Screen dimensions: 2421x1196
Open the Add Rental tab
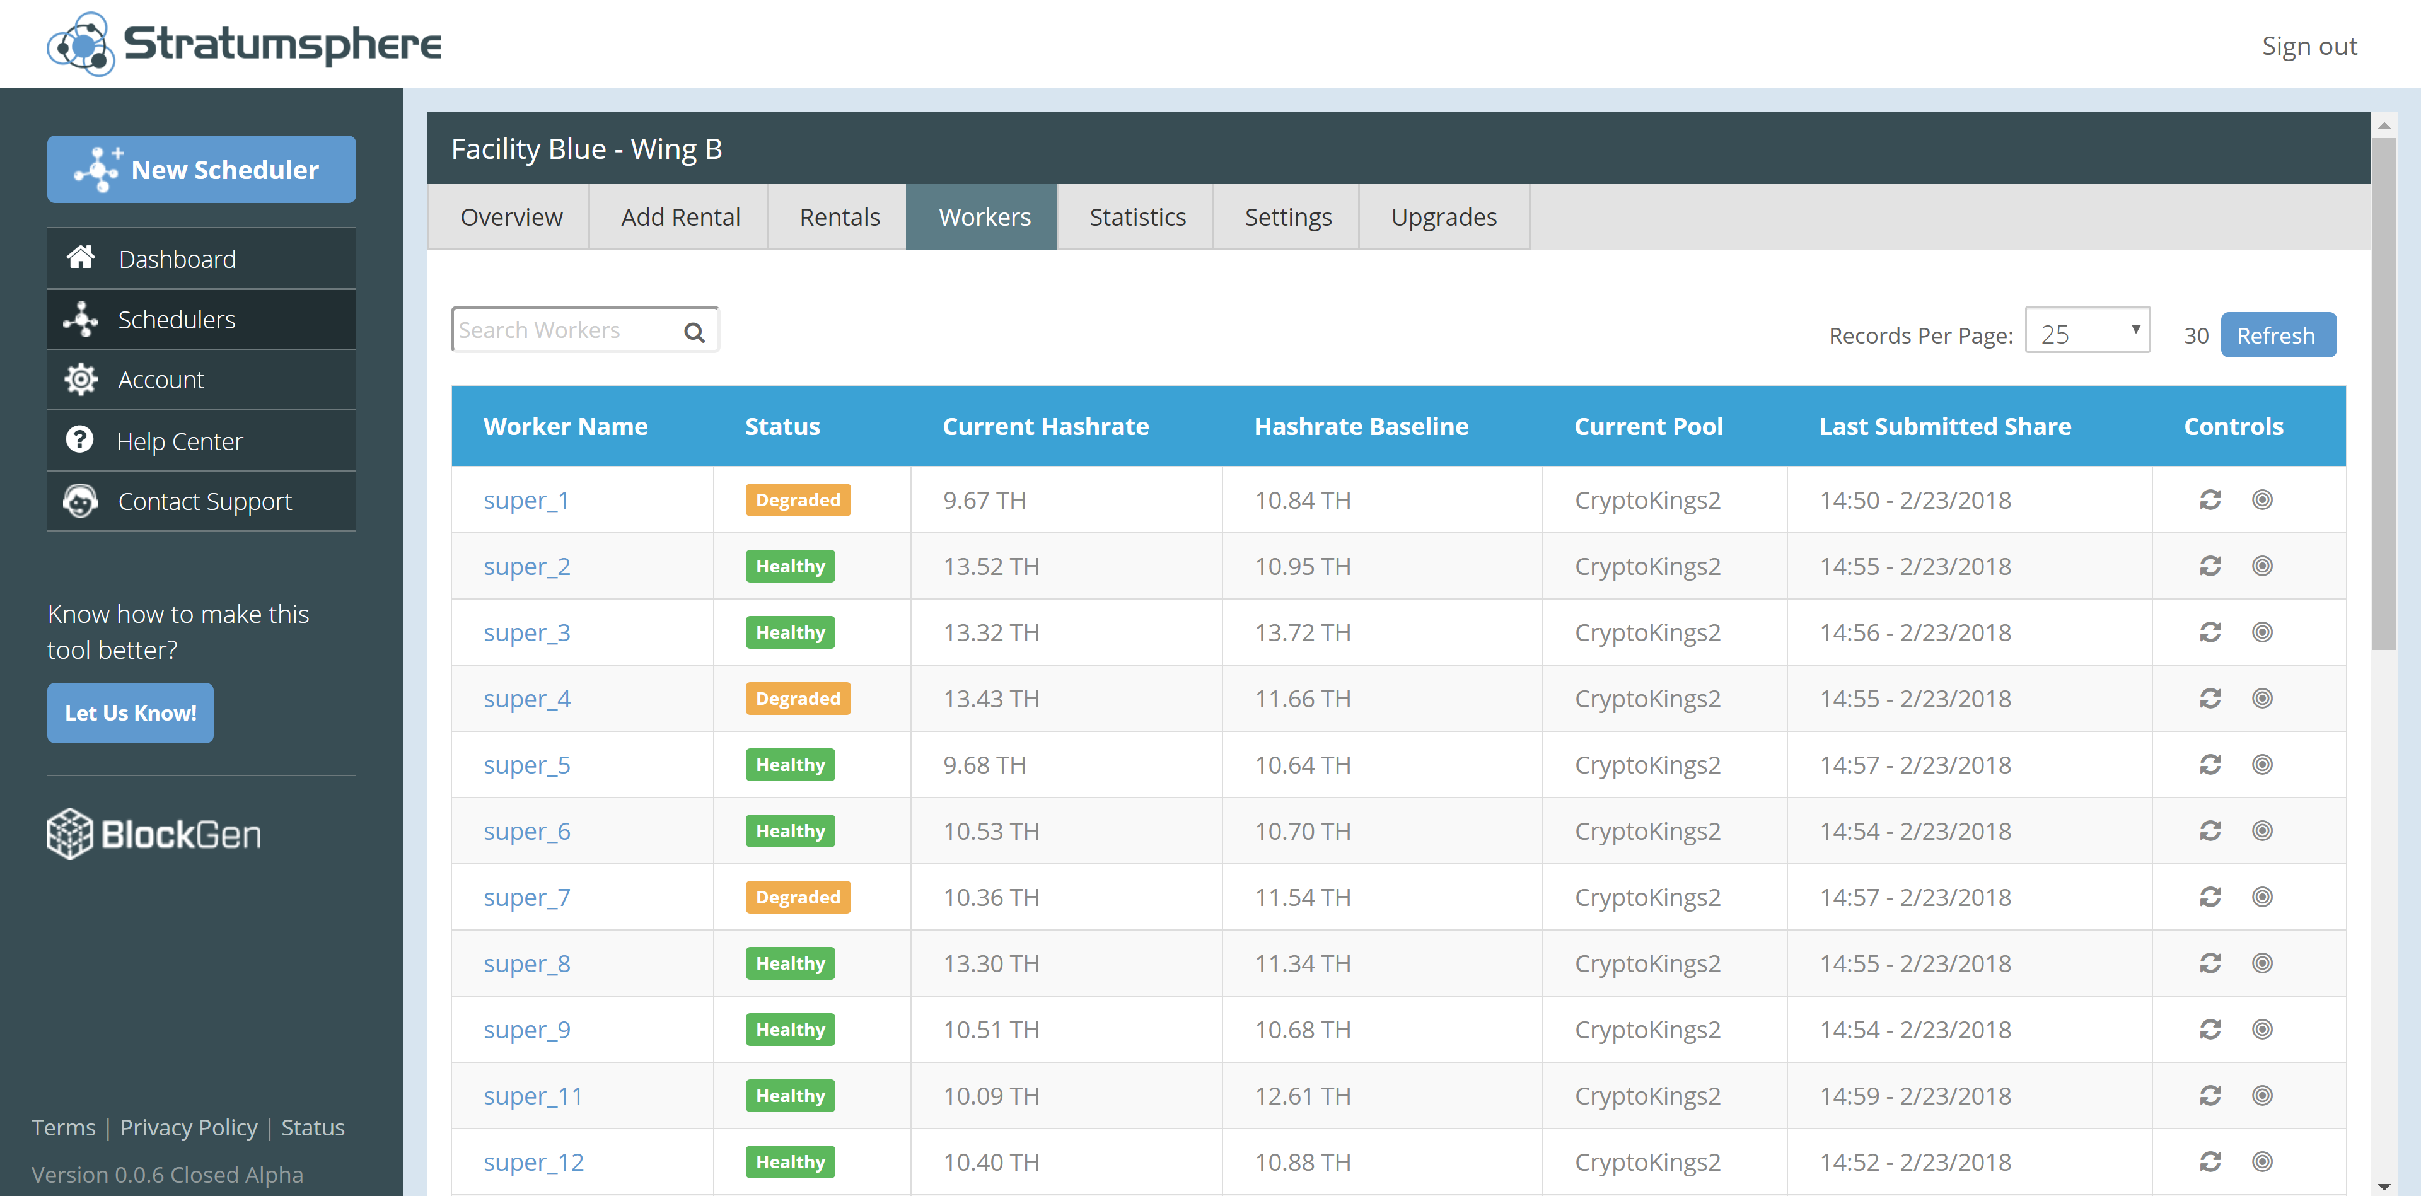tap(680, 217)
